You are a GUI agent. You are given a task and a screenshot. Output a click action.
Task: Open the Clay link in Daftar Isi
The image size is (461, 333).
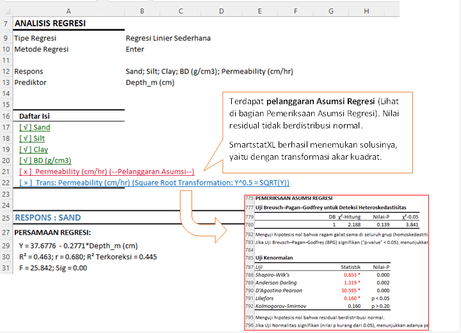click(34, 150)
